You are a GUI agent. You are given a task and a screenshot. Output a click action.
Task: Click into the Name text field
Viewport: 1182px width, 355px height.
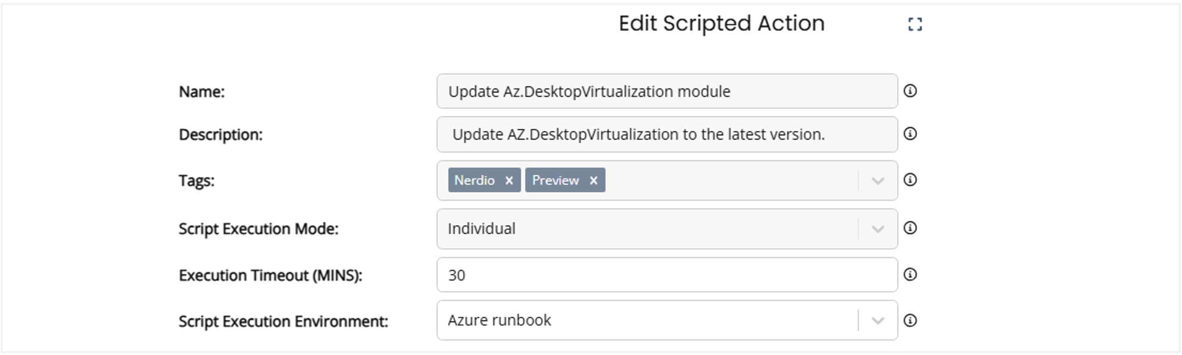tap(667, 92)
